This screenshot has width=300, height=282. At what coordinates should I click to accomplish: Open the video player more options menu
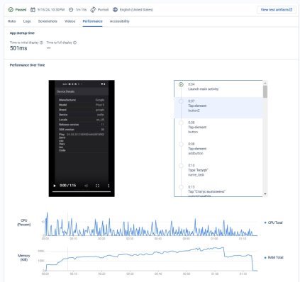click(x=109, y=186)
